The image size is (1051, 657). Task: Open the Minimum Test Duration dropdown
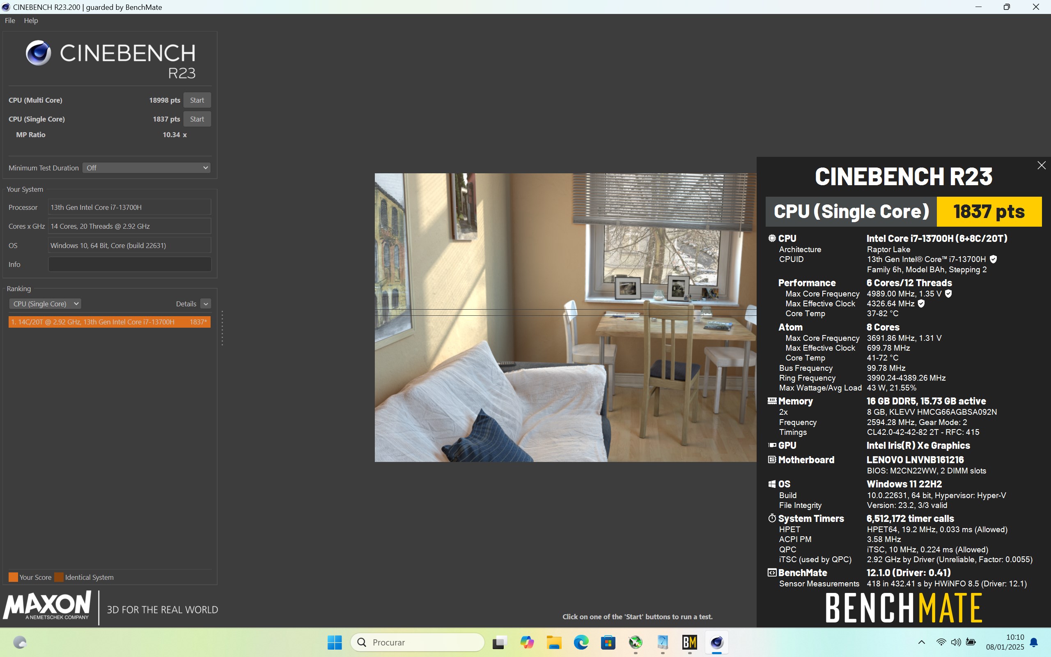pos(146,168)
